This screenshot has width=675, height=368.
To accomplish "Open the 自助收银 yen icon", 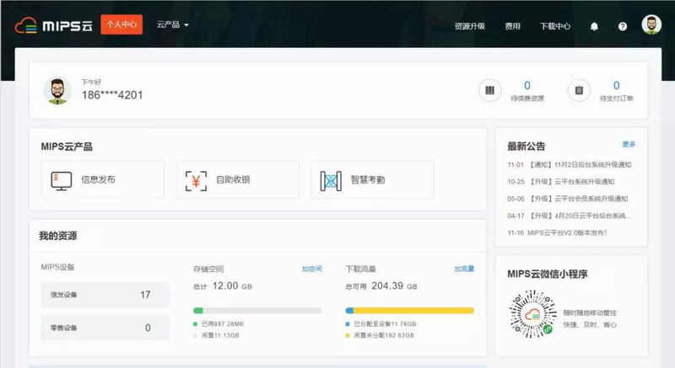I will [x=197, y=179].
